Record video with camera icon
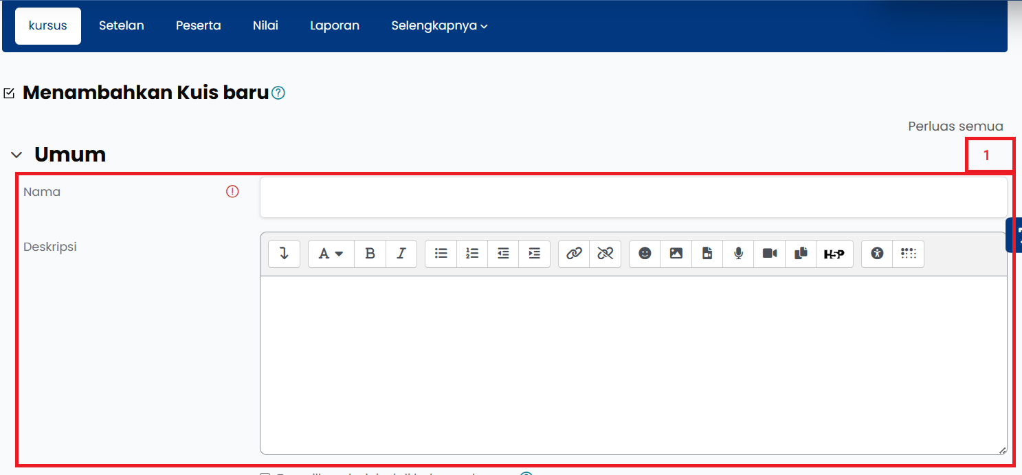The image size is (1022, 475). tap(770, 254)
